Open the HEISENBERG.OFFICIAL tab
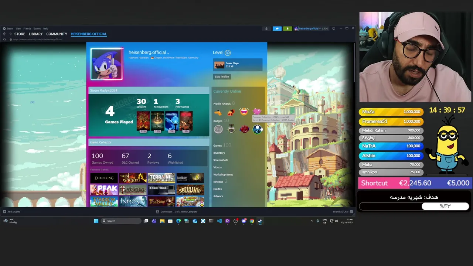 click(89, 34)
